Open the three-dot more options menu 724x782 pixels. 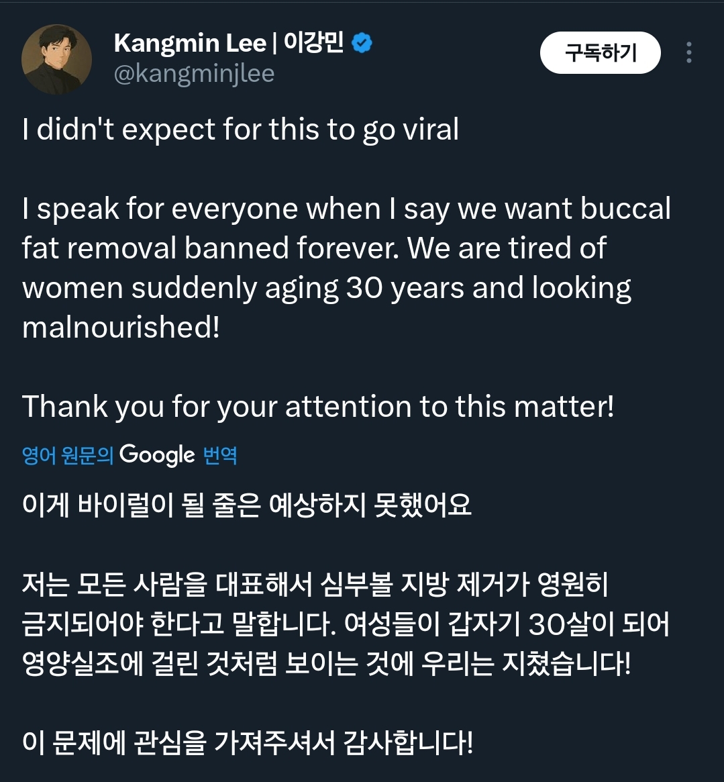coord(688,53)
